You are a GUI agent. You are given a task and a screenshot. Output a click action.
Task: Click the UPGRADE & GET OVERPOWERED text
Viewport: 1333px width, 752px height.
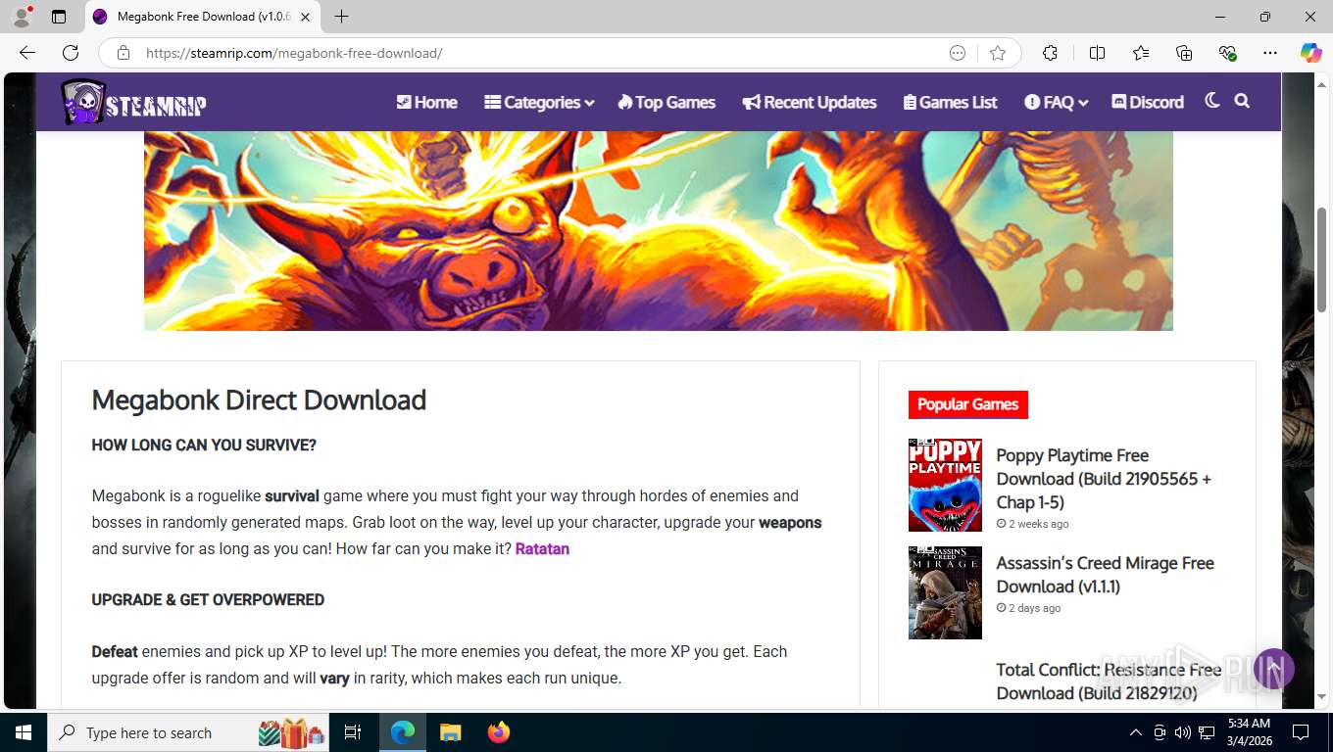pos(208,599)
